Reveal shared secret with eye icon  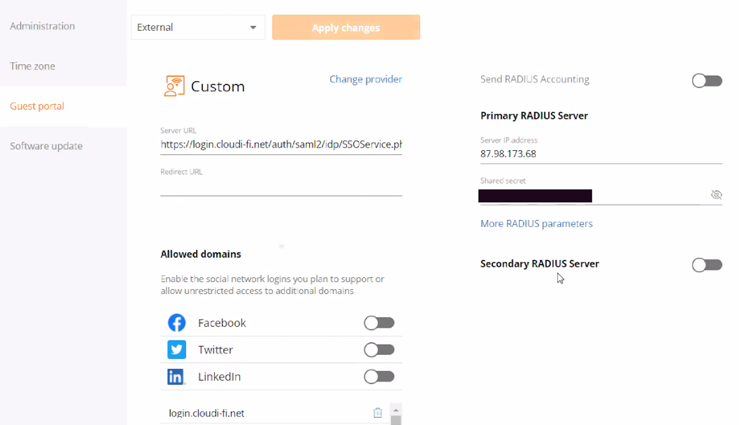[716, 195]
